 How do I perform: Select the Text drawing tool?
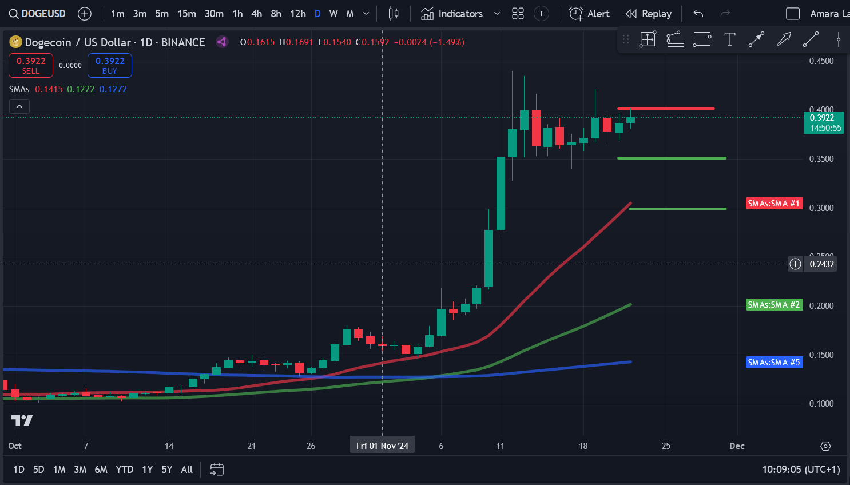tap(729, 39)
